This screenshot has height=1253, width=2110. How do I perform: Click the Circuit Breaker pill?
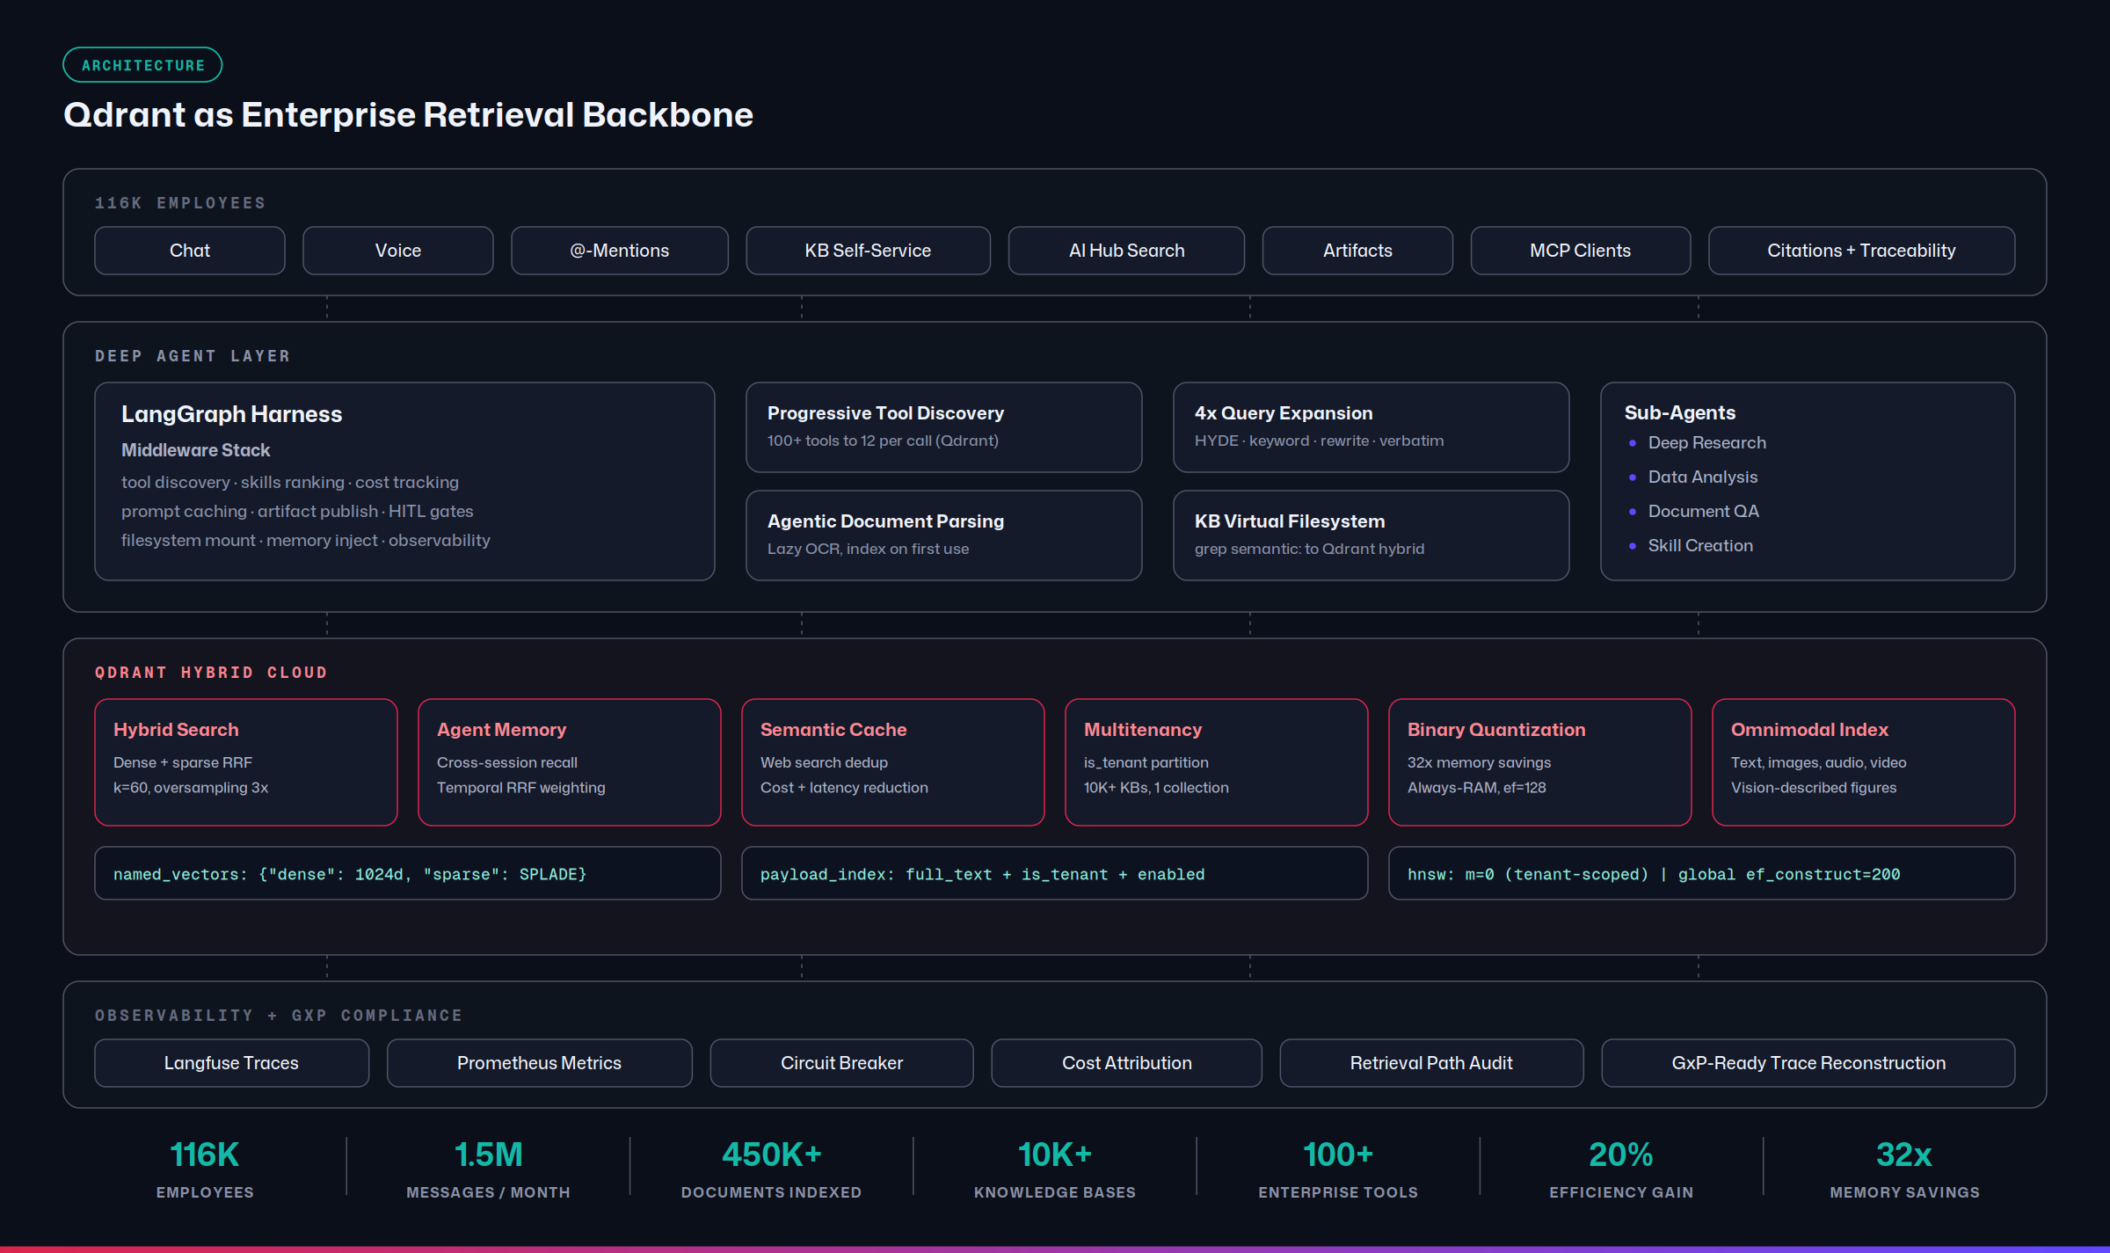(842, 1063)
